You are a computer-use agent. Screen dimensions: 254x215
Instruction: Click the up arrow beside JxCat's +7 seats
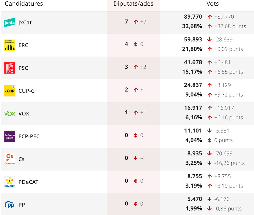(x=136, y=22)
